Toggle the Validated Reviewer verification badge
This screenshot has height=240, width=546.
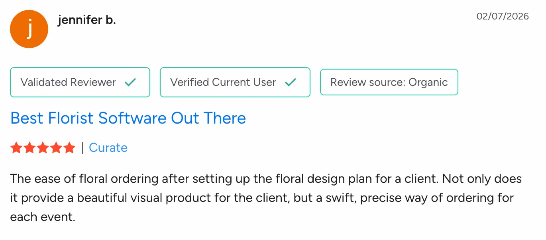80,82
